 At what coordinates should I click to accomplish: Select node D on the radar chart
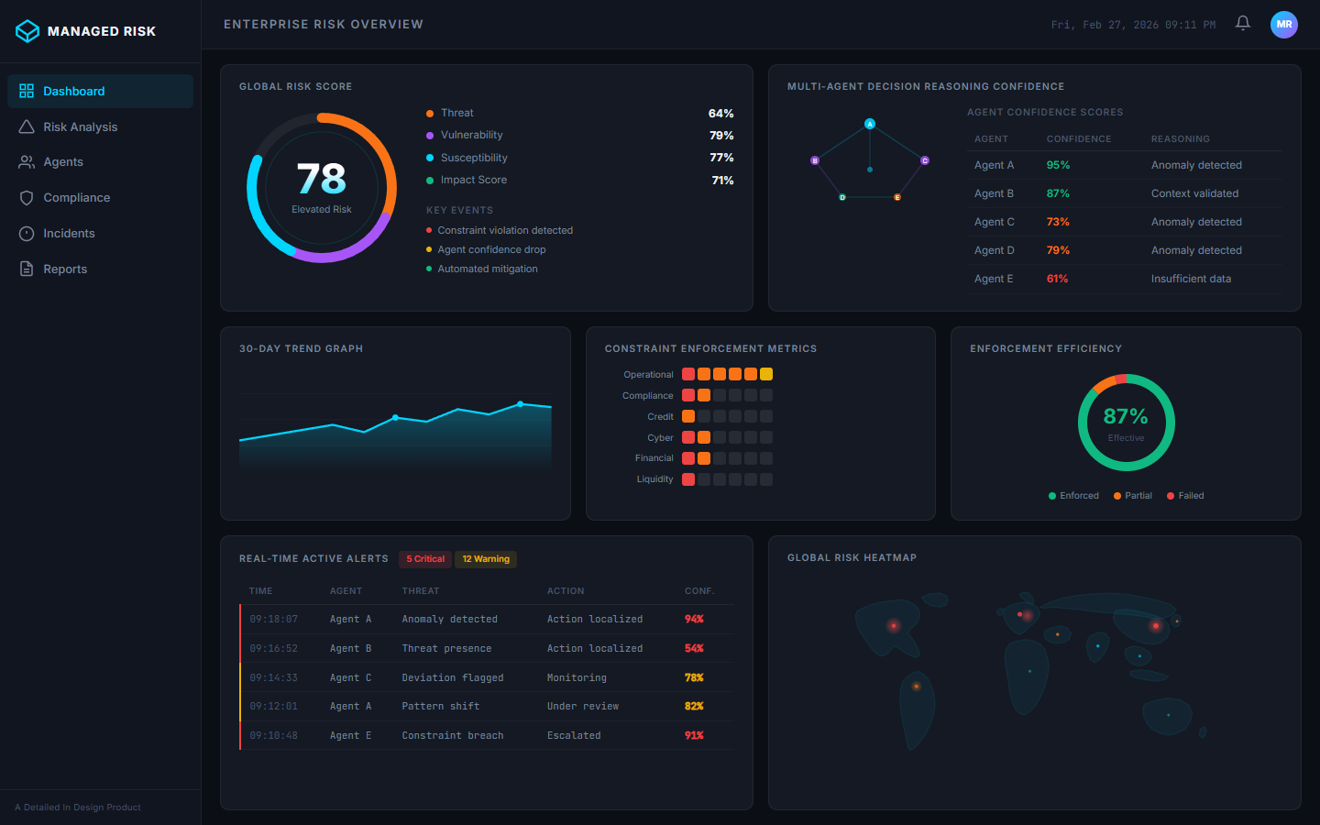coord(842,197)
